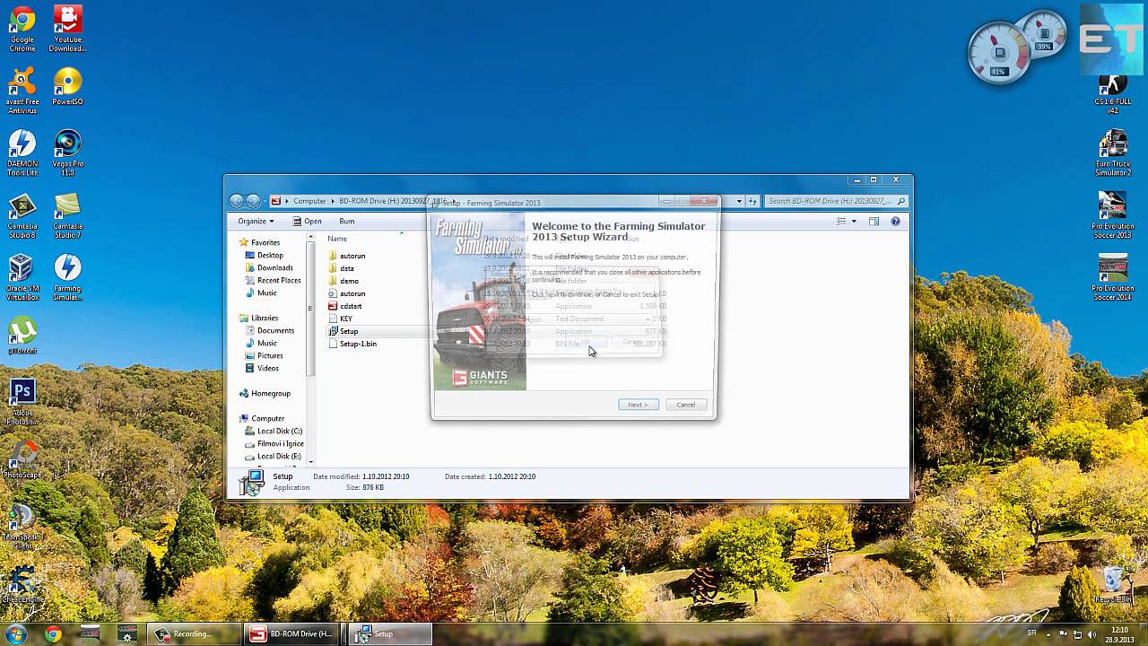This screenshot has width=1148, height=646.
Task: Switch to Recording taskbar button
Action: [194, 633]
